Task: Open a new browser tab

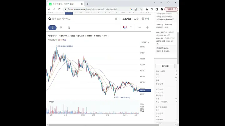Action: coord(87,4)
